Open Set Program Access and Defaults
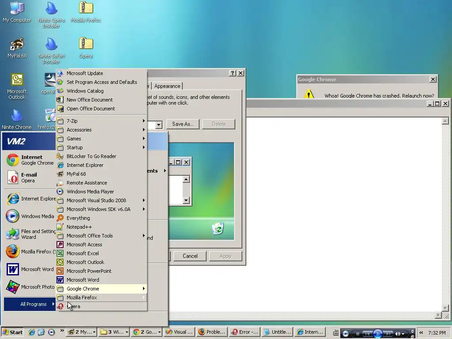452x339 pixels. tap(101, 82)
